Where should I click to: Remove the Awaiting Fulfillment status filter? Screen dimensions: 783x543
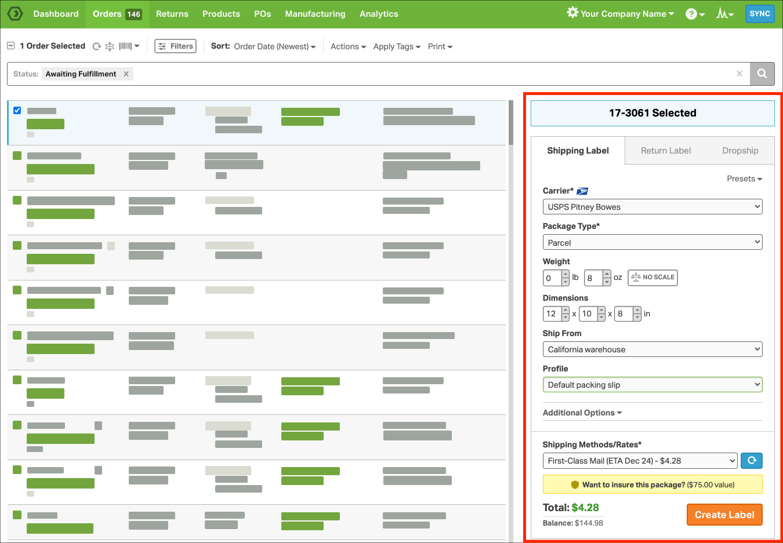126,74
